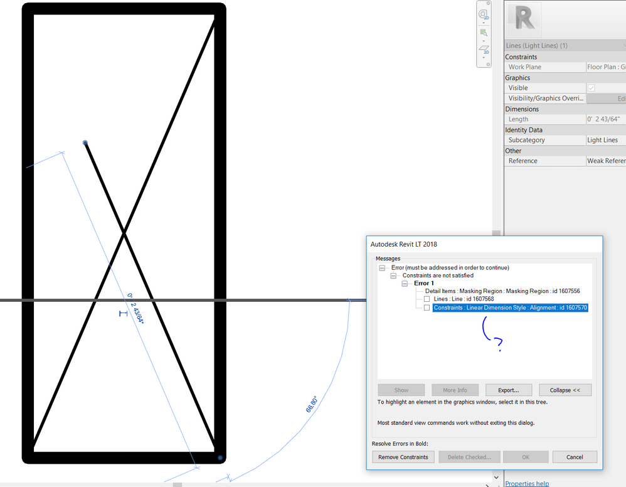Click the 0' 2 43/64" dimension text on canvas

click(135, 308)
